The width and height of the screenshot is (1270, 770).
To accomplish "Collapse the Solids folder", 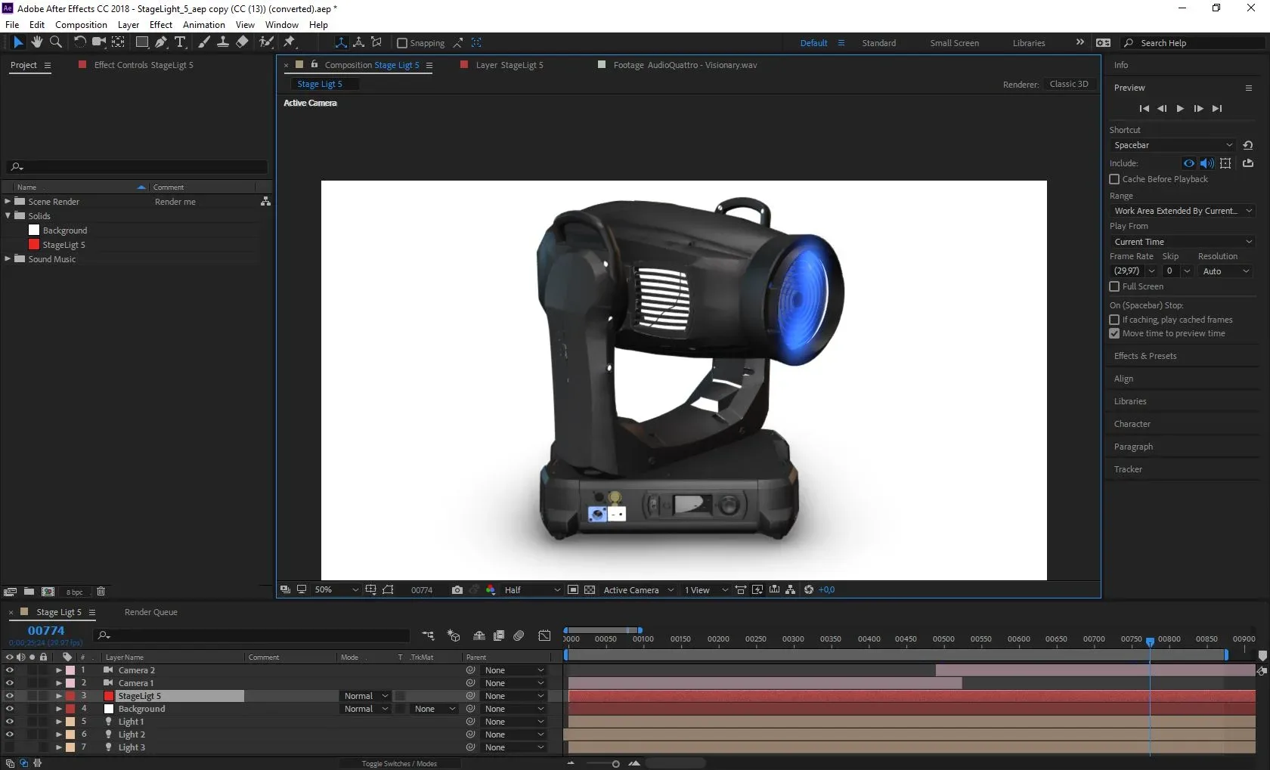I will (x=8, y=216).
